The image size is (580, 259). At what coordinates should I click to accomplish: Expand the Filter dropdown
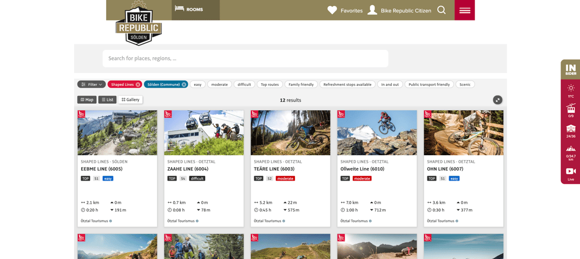[x=91, y=84]
